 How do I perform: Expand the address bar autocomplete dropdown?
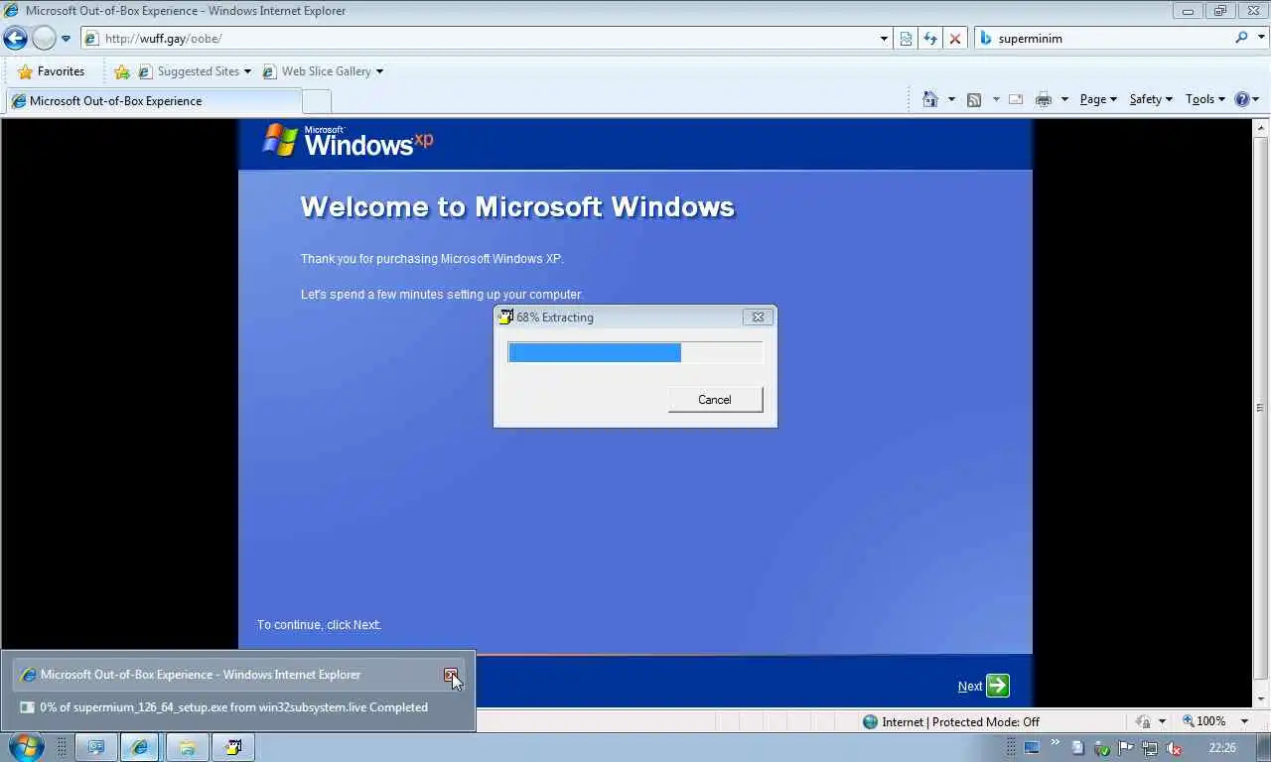[x=884, y=39]
